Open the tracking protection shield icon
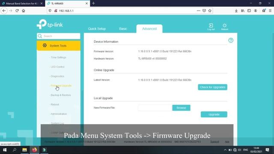274x154 pixels. click(50, 11)
